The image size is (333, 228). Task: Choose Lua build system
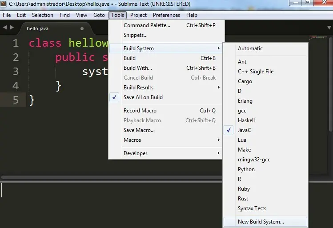tap(265, 140)
